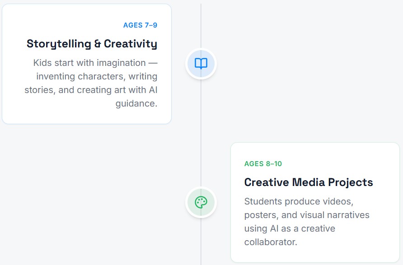Viewport: 403px width, 265px height.
Task: Click 'posters, and visual narratives' text line
Action: click(x=307, y=215)
